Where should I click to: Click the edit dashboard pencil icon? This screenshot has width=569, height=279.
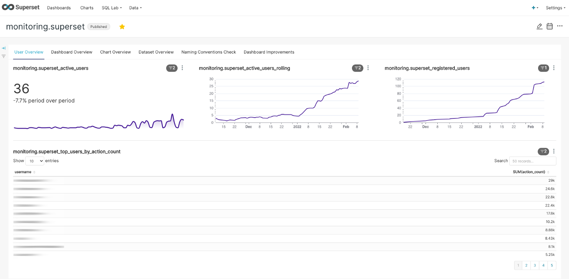tap(539, 26)
